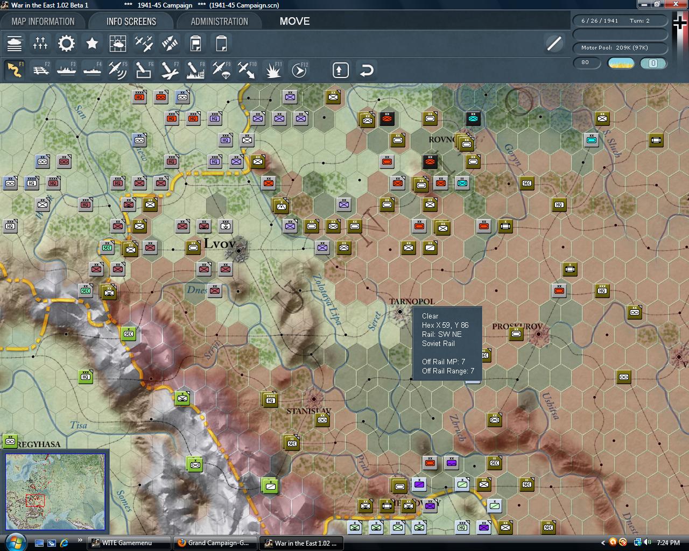The image size is (689, 551).
Task: Open the production gear icon
Action: (x=66, y=43)
